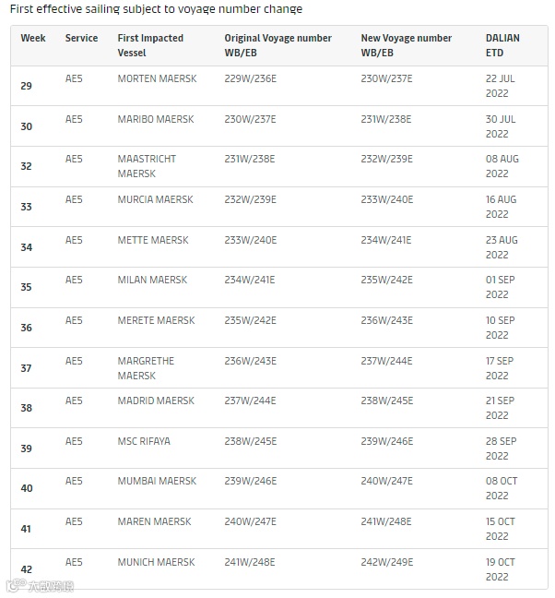Click AE5 service in week 41 row

pyautogui.click(x=74, y=521)
